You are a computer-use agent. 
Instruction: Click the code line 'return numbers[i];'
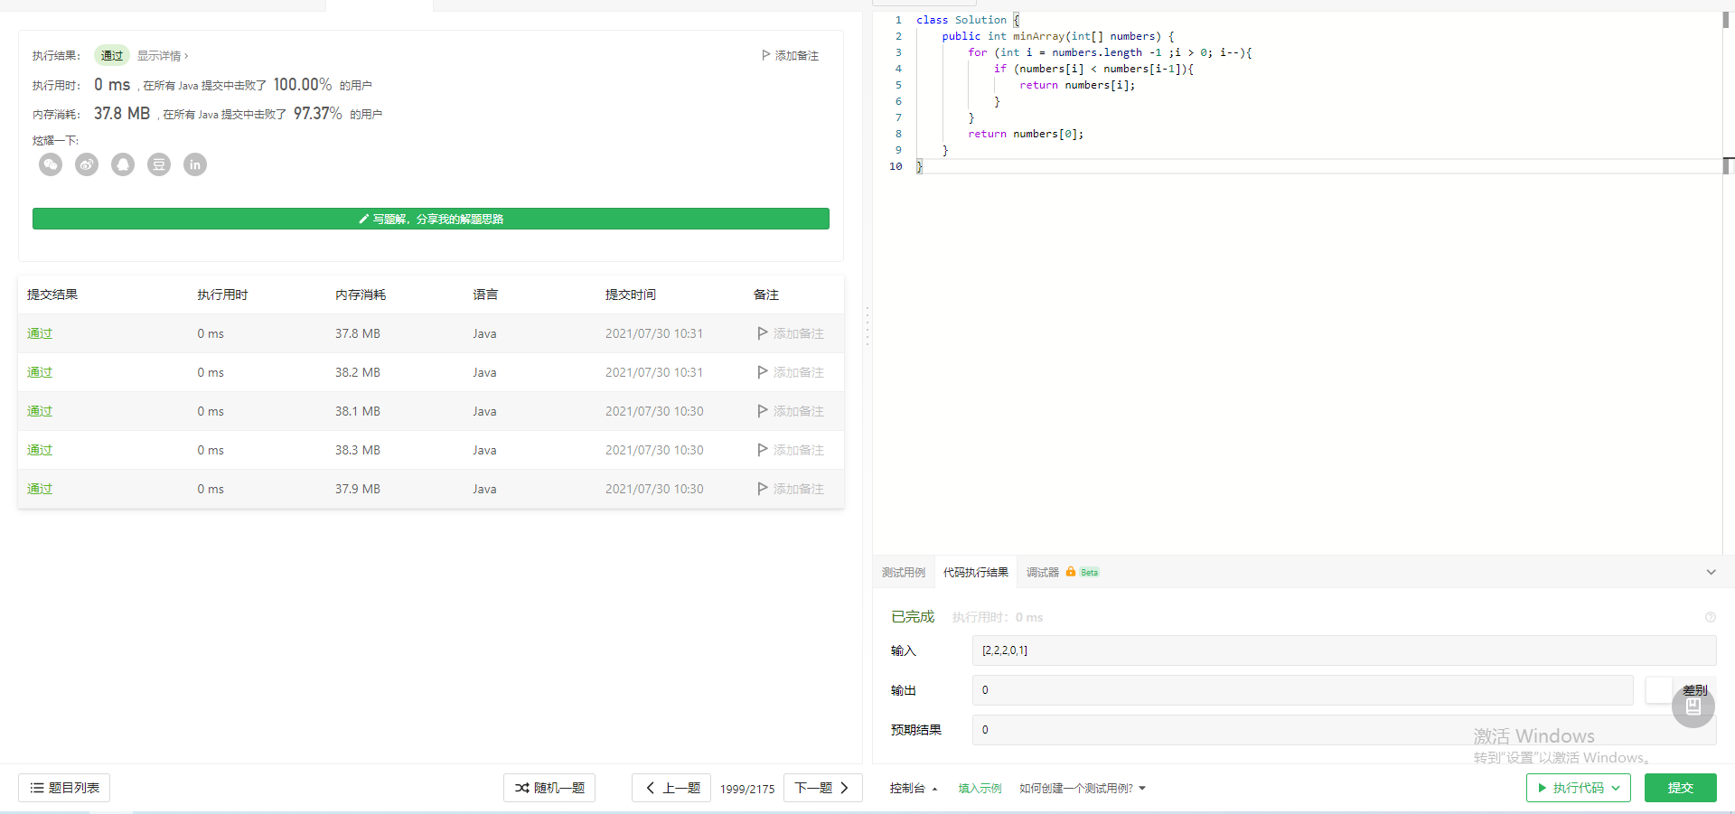[1077, 85]
